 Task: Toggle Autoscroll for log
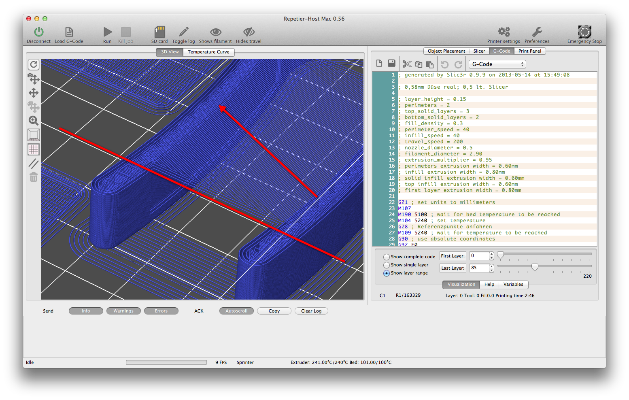pyautogui.click(x=236, y=311)
